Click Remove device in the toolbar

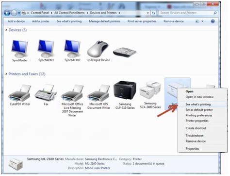[173, 21]
